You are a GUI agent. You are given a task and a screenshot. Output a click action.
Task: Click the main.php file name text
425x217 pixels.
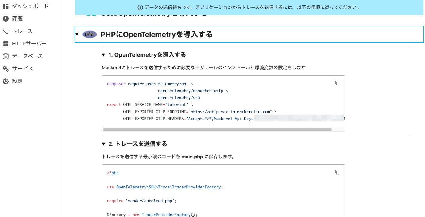click(x=192, y=157)
